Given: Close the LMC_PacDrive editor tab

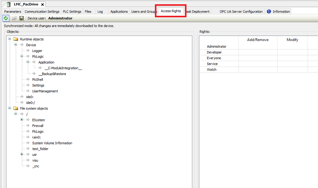Looking at the screenshot, I should (x=42, y=4).
